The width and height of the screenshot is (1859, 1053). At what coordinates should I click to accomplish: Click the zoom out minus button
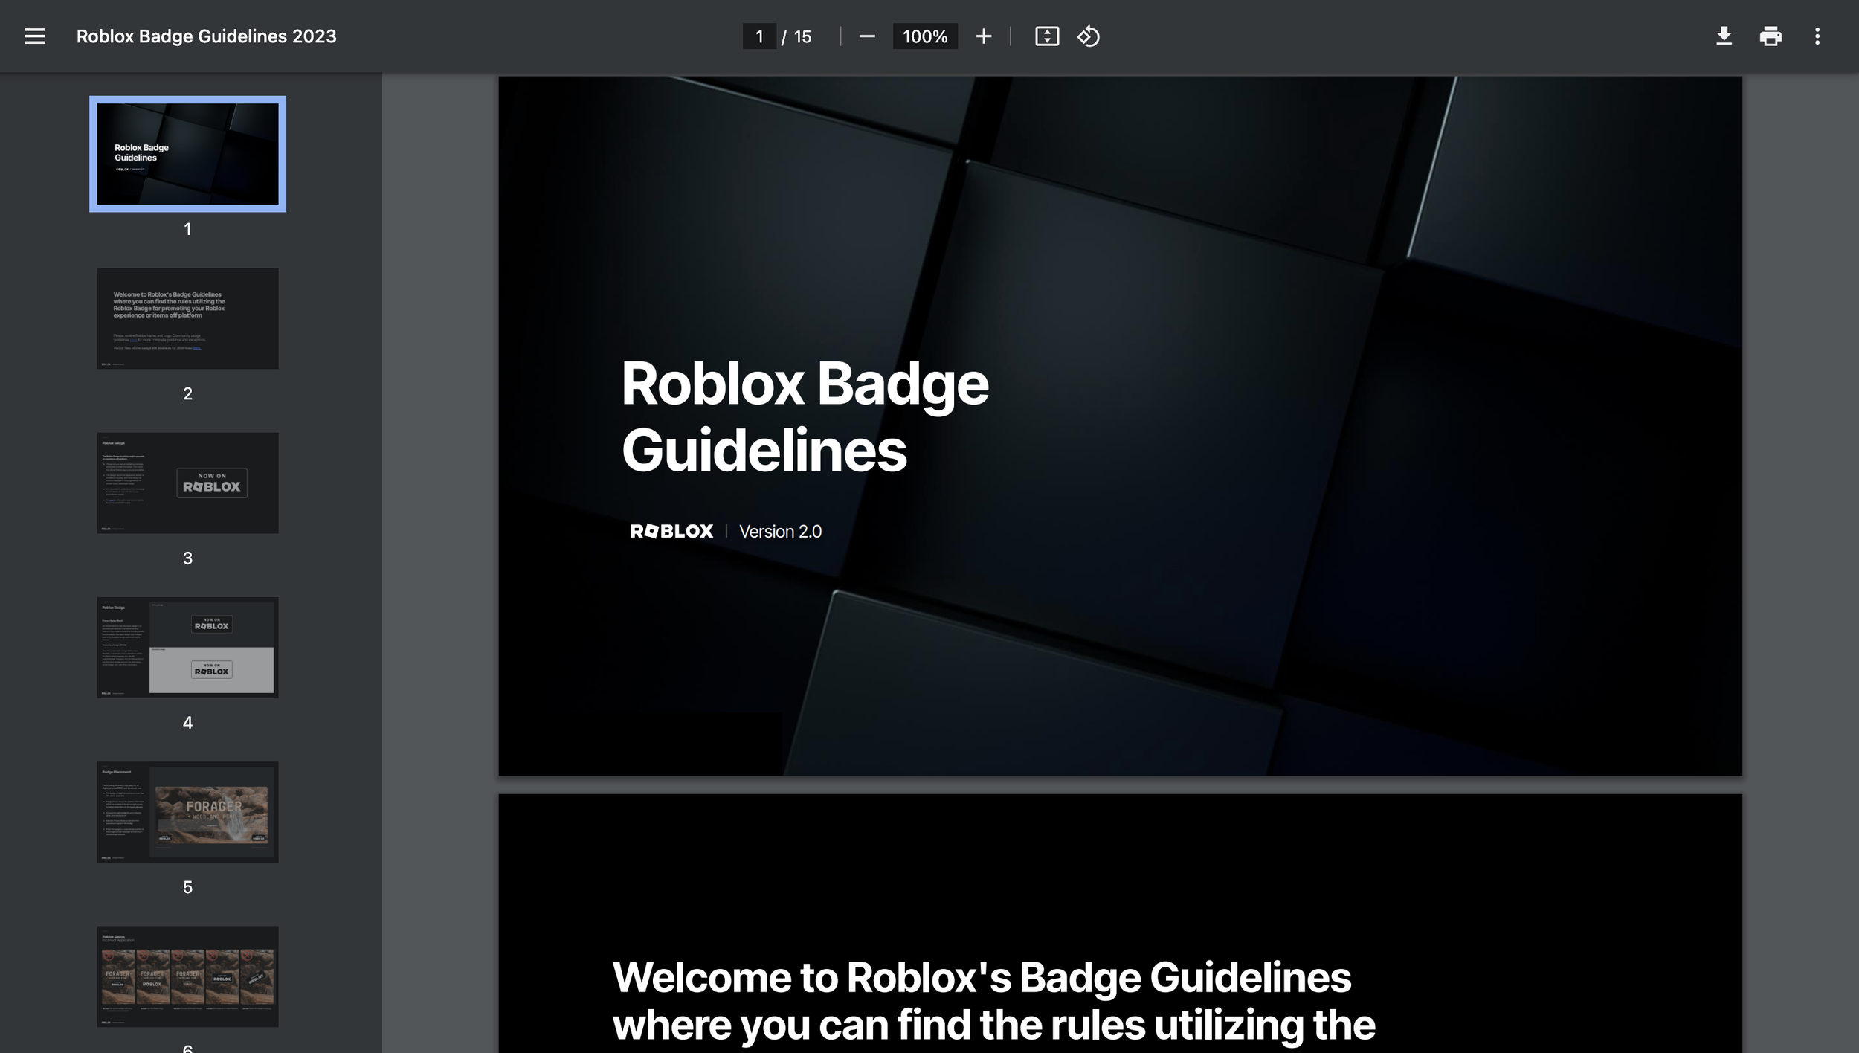tap(866, 36)
